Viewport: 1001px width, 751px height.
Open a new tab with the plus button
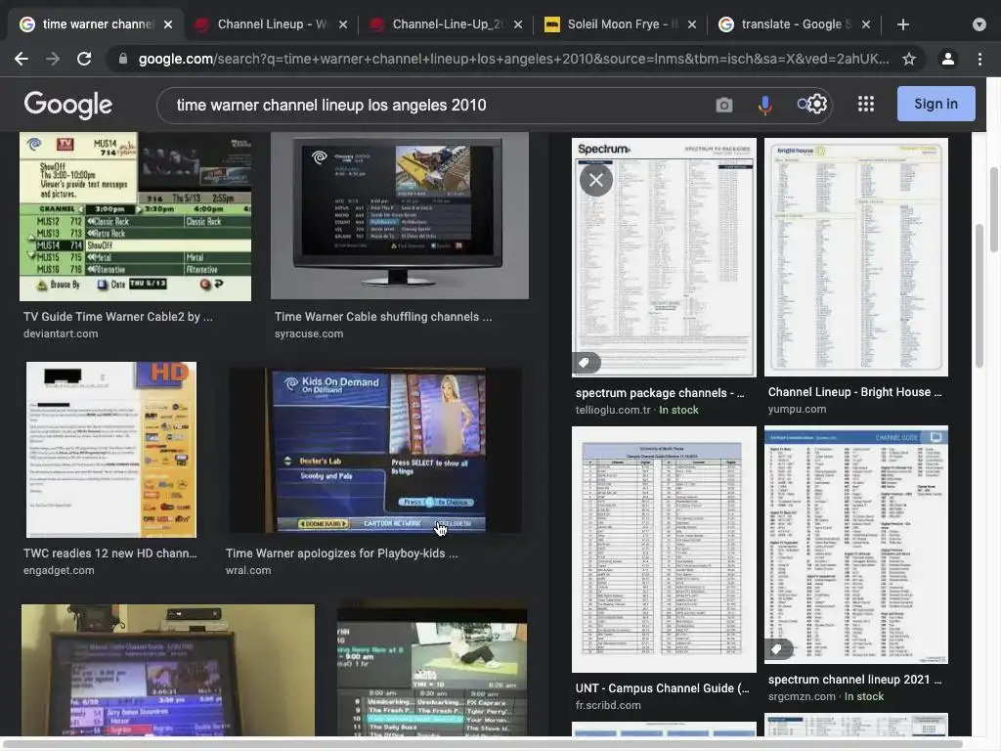point(902,24)
